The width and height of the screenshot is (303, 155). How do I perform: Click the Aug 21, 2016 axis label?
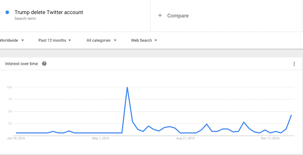[x=185, y=138]
